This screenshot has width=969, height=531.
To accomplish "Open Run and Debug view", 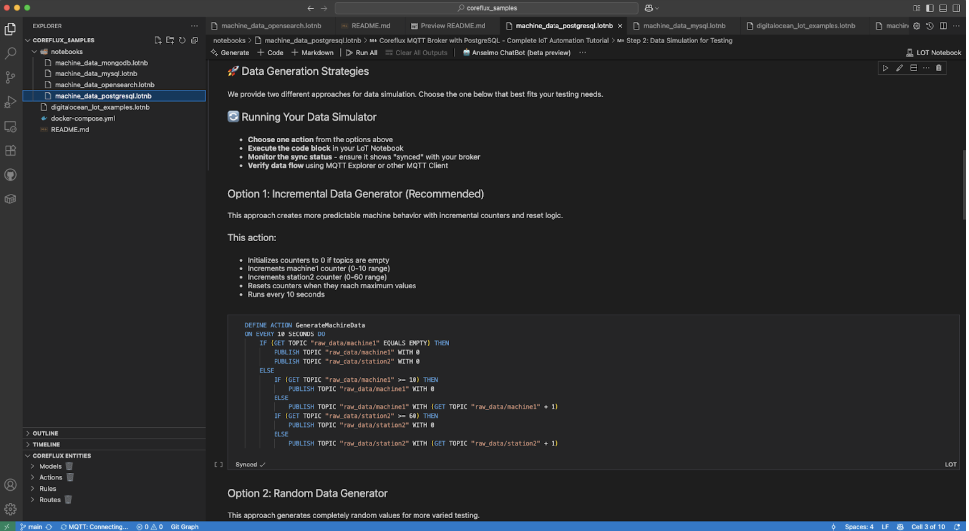I will 10,102.
